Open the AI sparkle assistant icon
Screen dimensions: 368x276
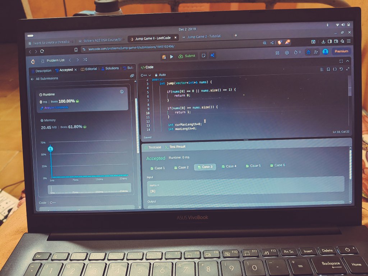[x=212, y=55]
